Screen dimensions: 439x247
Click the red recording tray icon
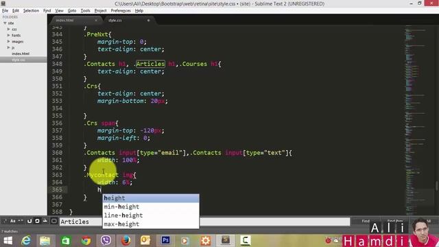(328, 241)
